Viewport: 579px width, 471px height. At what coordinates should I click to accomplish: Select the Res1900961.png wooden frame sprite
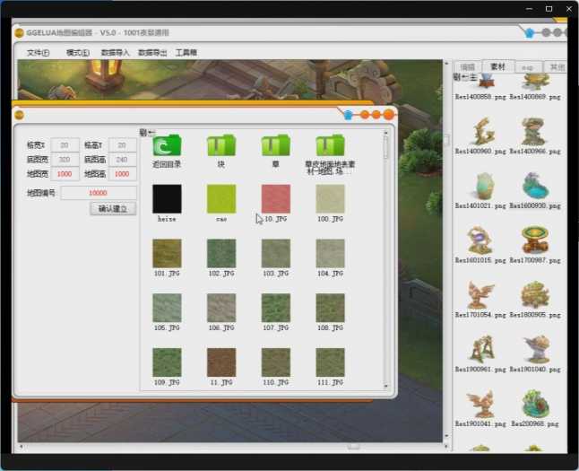pyautogui.click(x=481, y=349)
